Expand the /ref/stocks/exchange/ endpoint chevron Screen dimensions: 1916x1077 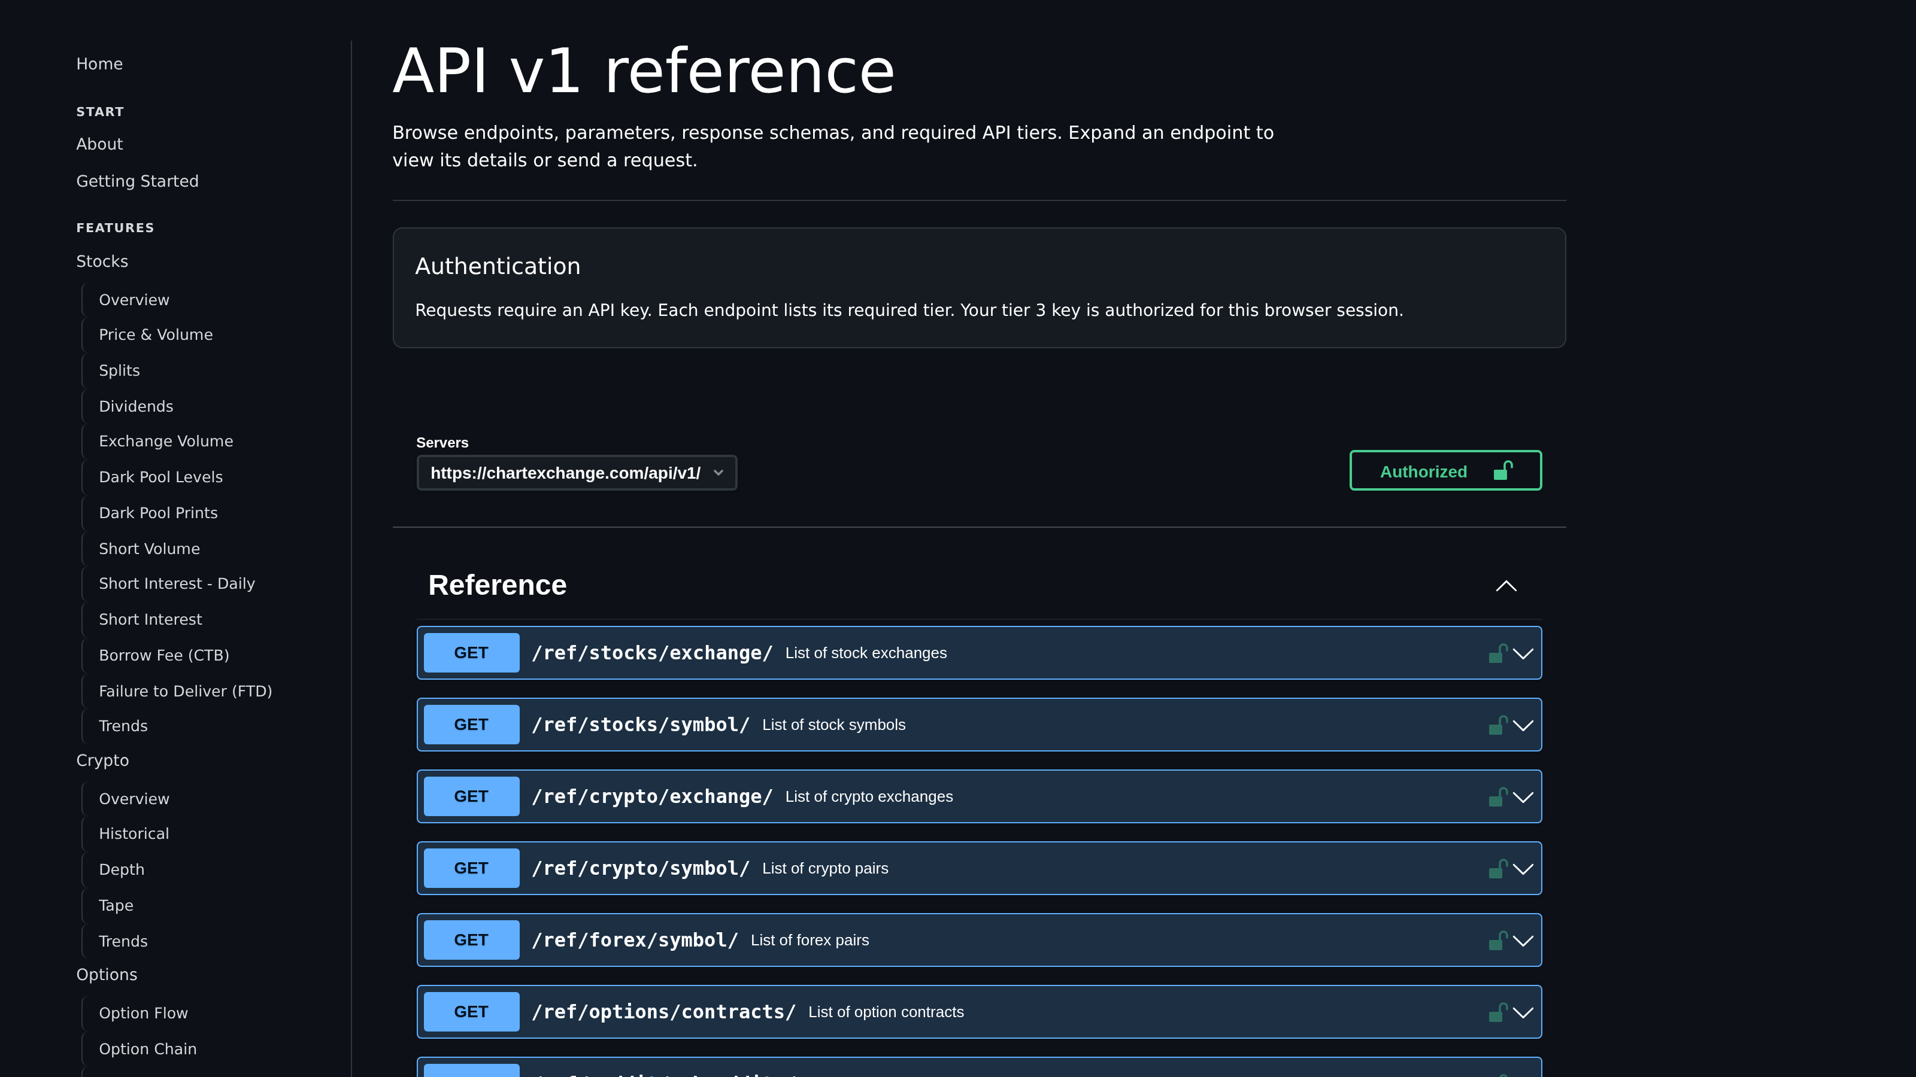[x=1523, y=653]
